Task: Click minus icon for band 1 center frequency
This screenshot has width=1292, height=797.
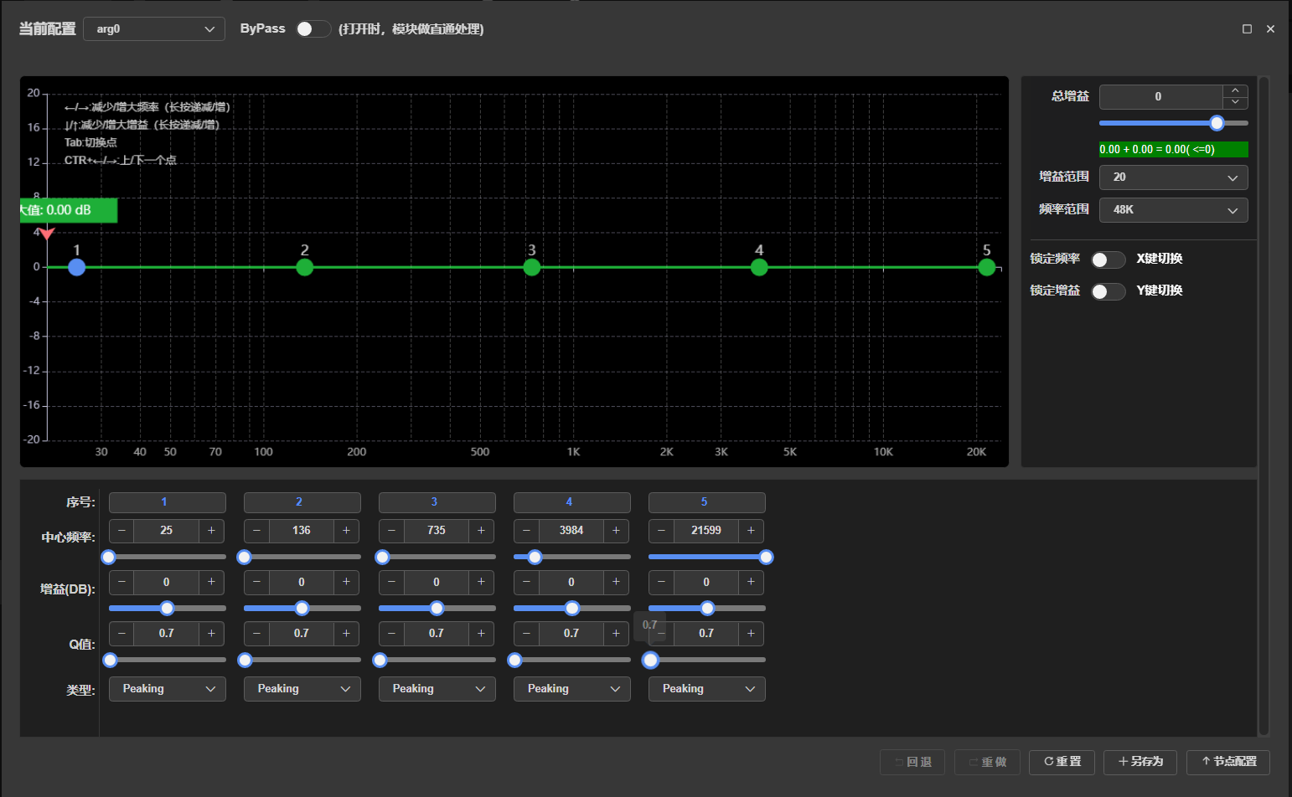Action: coord(121,531)
